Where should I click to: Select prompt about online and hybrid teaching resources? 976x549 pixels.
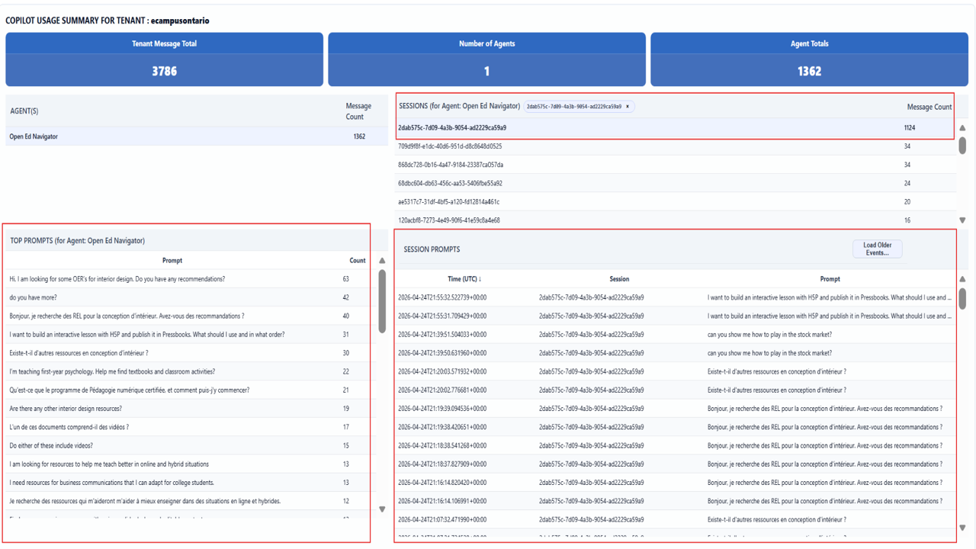pos(191,464)
